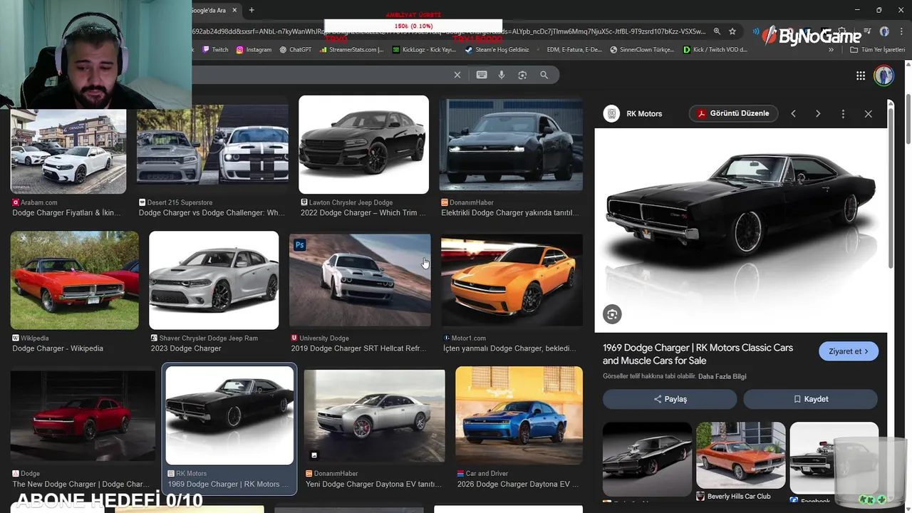Image resolution: width=912 pixels, height=513 pixels.
Task: Open Steam'e Hoş Geldiniz bookmark
Action: [497, 50]
